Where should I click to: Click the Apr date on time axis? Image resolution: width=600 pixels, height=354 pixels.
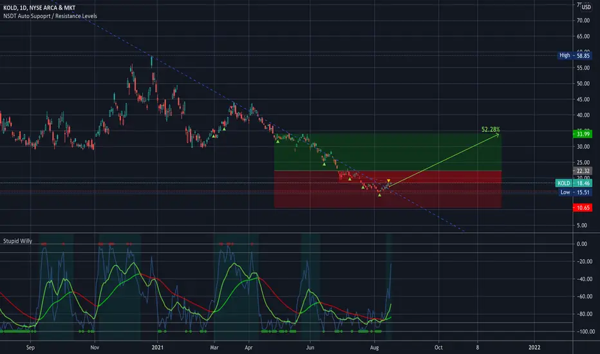point(248,348)
